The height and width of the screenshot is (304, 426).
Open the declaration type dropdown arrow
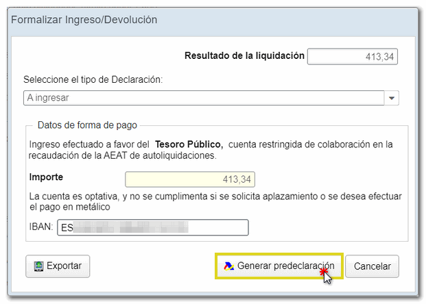click(391, 98)
